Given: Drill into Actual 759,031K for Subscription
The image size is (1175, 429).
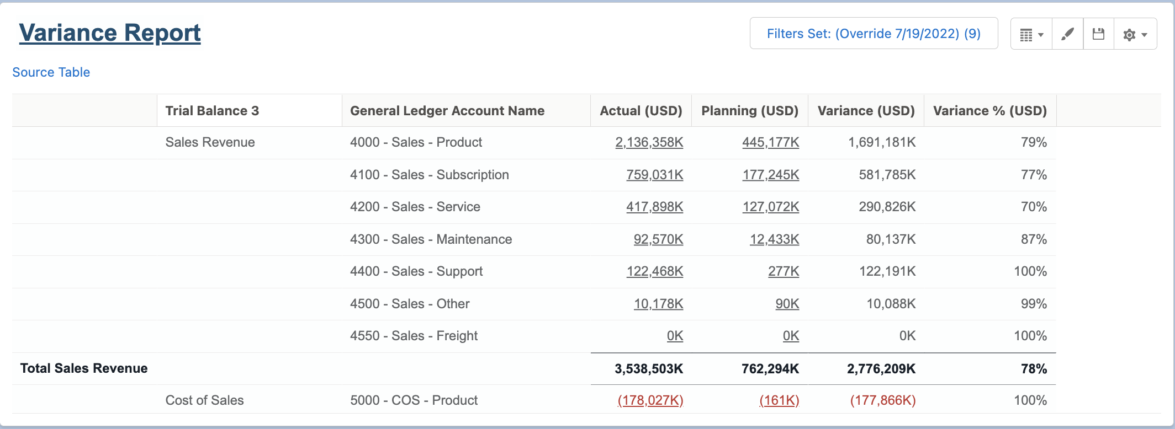Looking at the screenshot, I should point(654,175).
